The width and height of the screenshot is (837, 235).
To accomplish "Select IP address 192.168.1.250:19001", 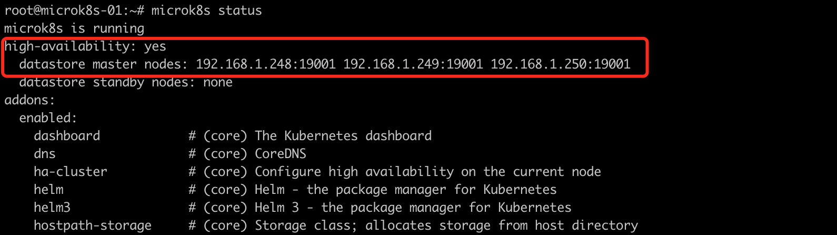I will 560,64.
